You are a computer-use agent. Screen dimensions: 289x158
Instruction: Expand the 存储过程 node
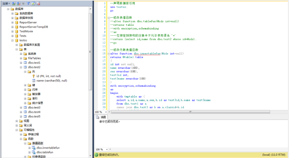coord(21,134)
